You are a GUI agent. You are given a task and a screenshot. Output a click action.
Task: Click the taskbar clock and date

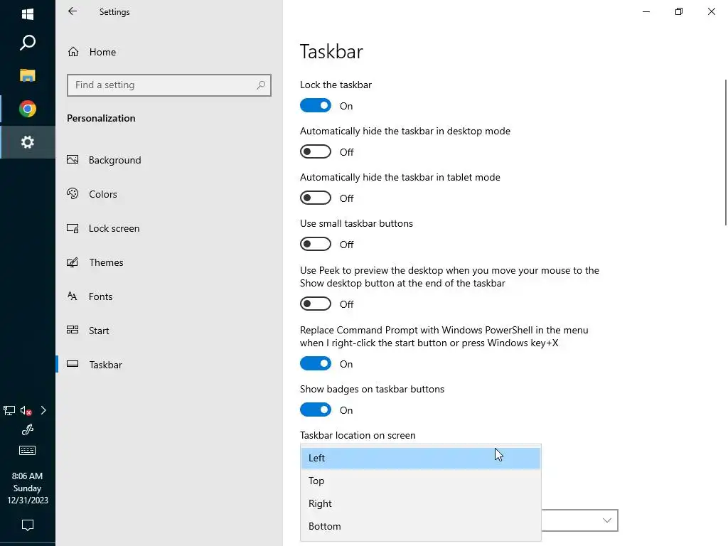(x=27, y=488)
